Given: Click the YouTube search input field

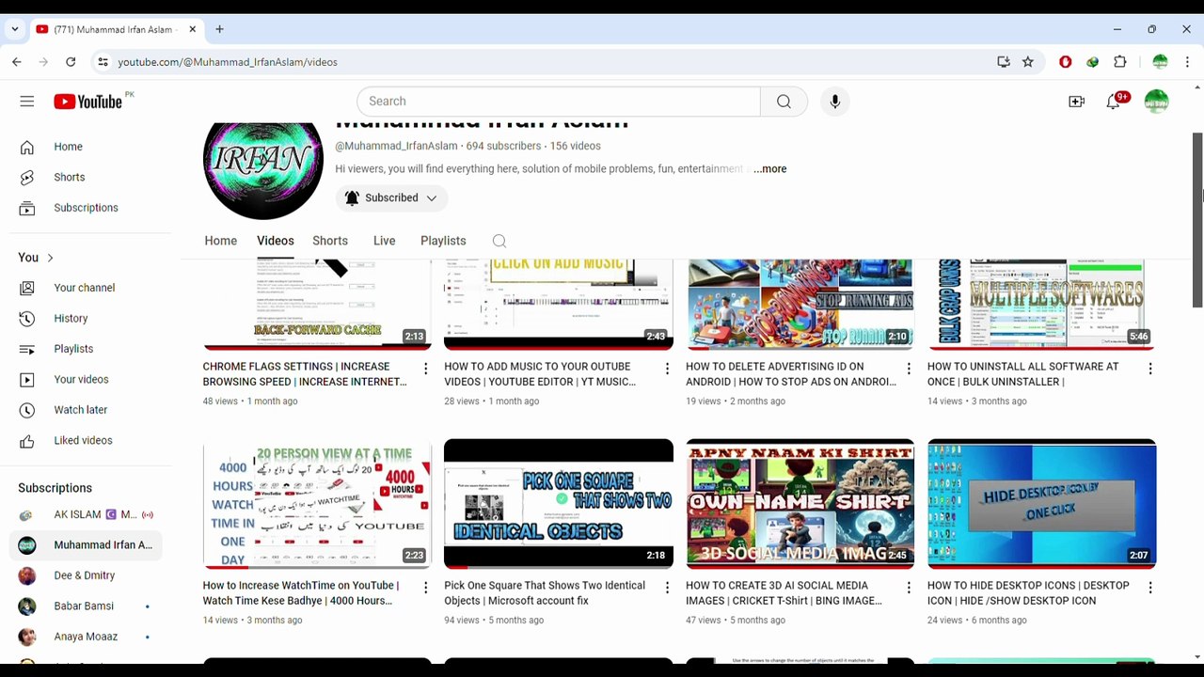Looking at the screenshot, I should click(x=559, y=102).
